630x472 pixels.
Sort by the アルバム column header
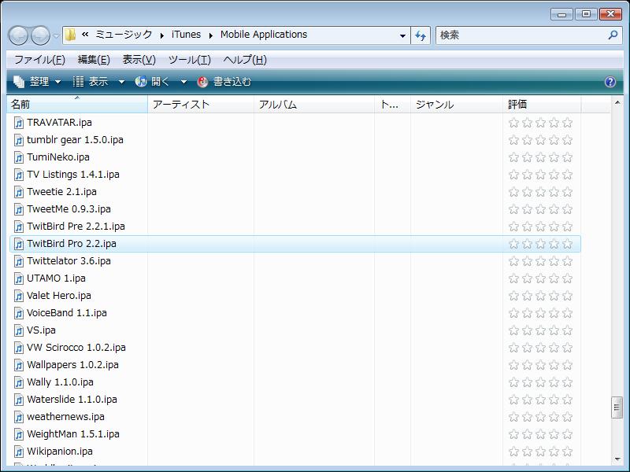(314, 105)
